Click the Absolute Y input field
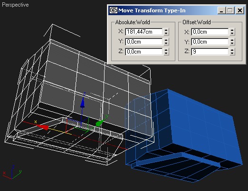 tap(144, 42)
